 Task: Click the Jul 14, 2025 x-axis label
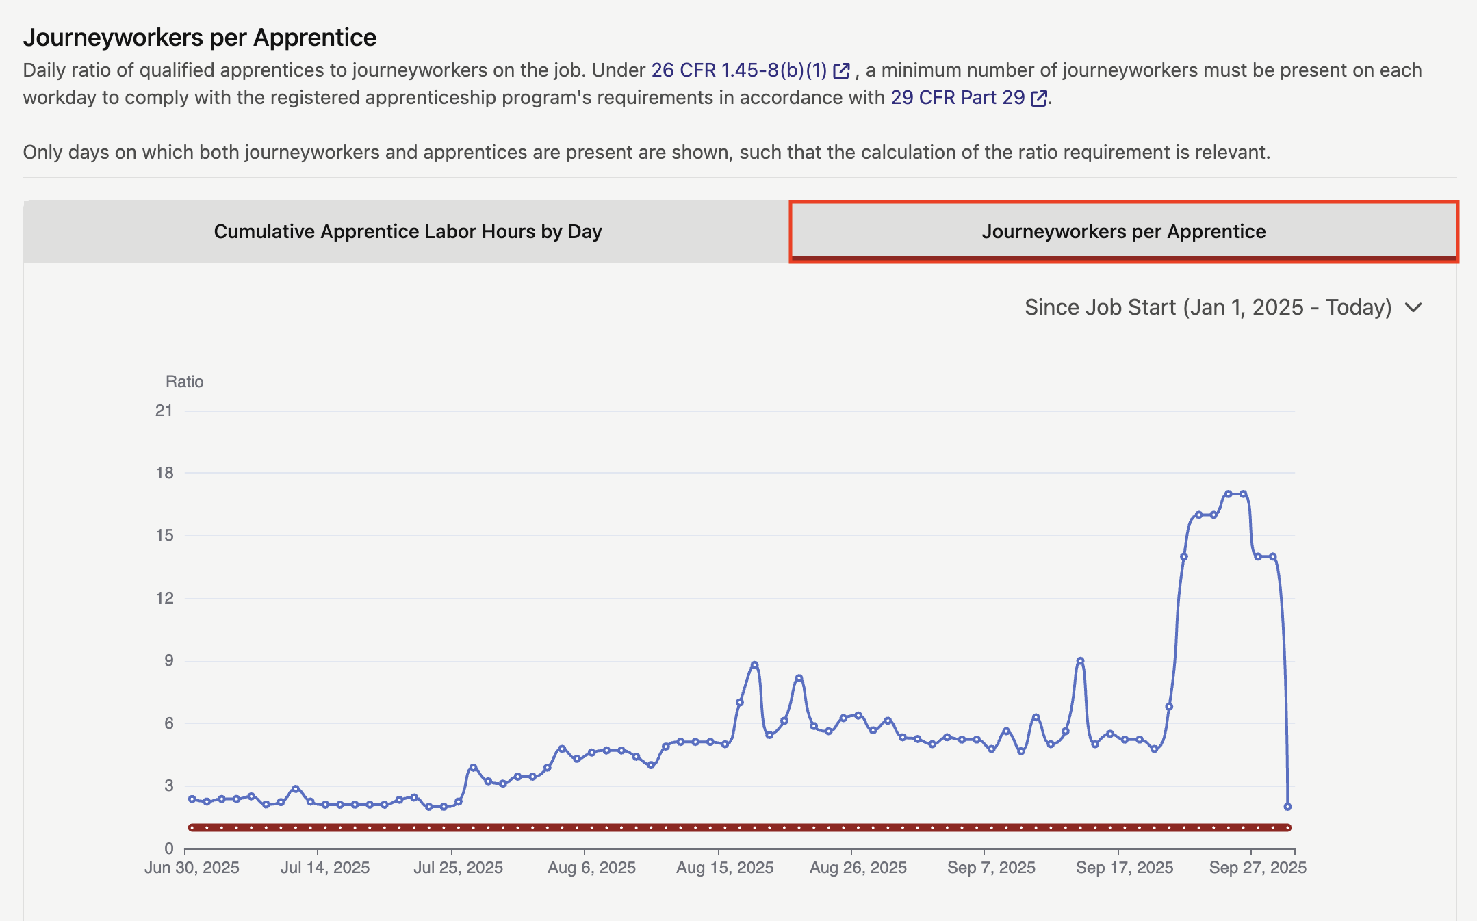click(x=325, y=868)
